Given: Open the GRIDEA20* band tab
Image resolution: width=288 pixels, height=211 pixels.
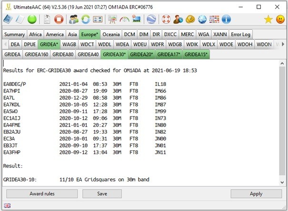Looking at the screenshot, I should pos(141,54).
